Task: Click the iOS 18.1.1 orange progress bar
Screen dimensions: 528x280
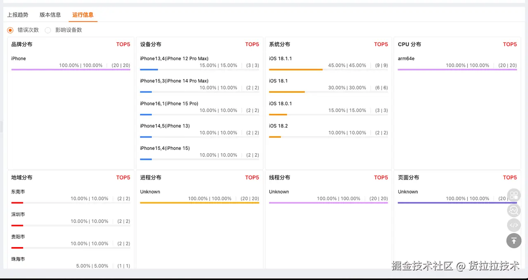Action: pyautogui.click(x=296, y=70)
